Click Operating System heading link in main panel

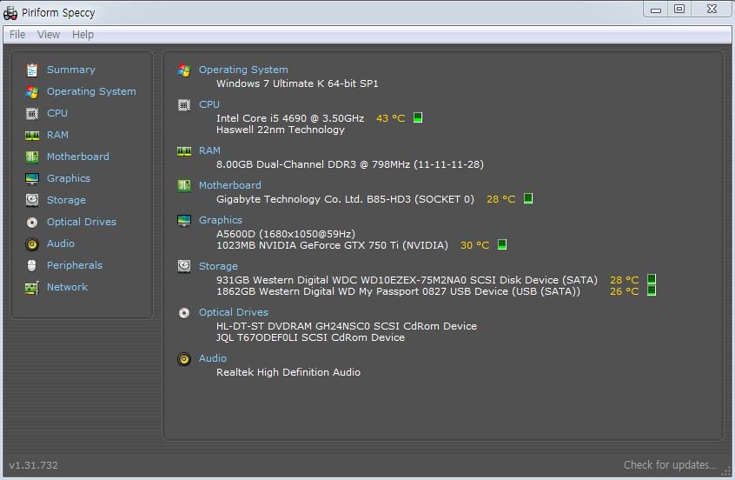[243, 70]
